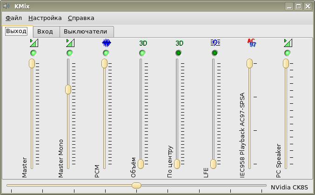Click the По центру 3D icon
This screenshot has height=195, width=315.
coord(180,43)
